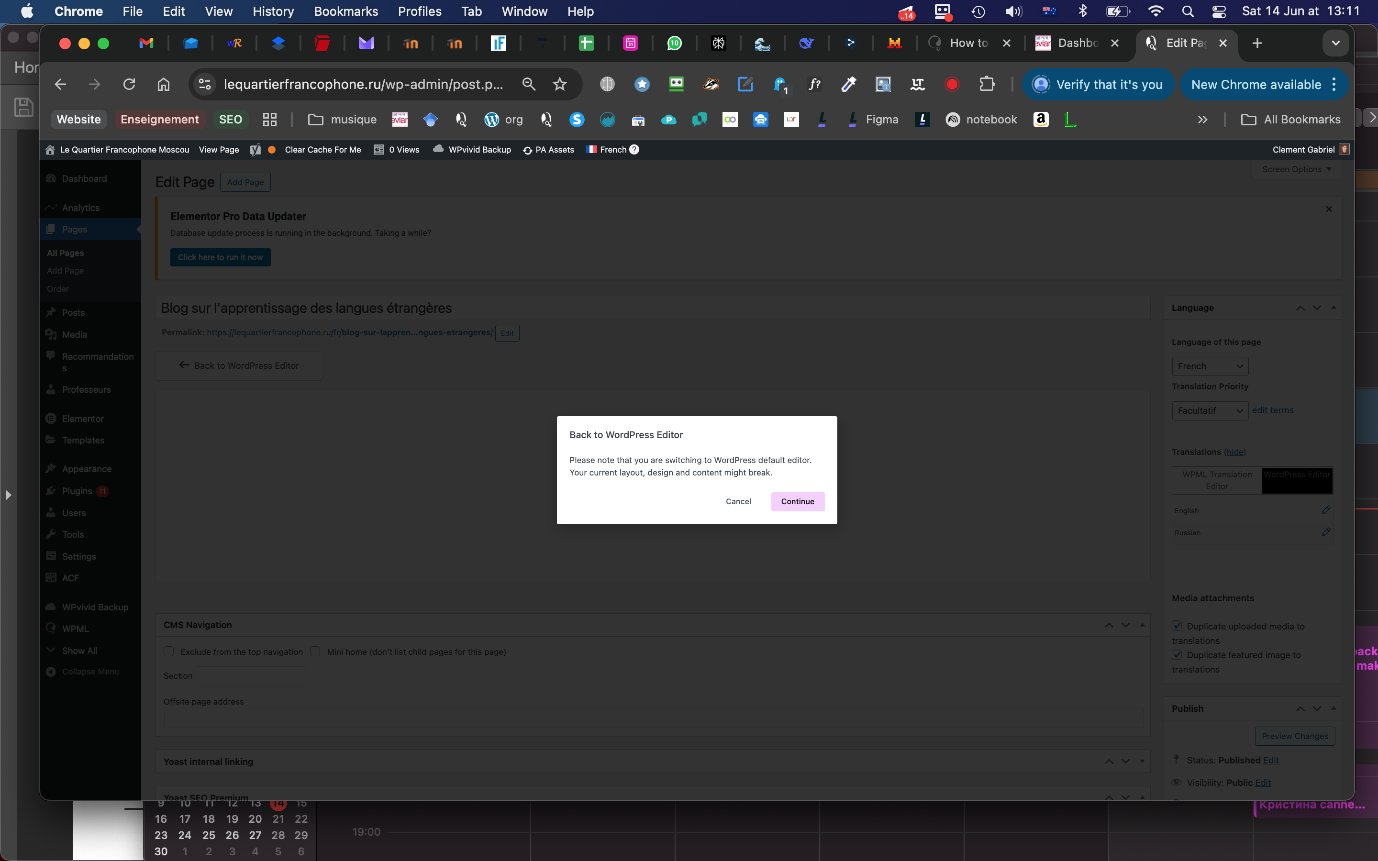The width and height of the screenshot is (1378, 861).
Task: Uncheck Duplicate uploaded media to translations
Action: tap(1177, 626)
